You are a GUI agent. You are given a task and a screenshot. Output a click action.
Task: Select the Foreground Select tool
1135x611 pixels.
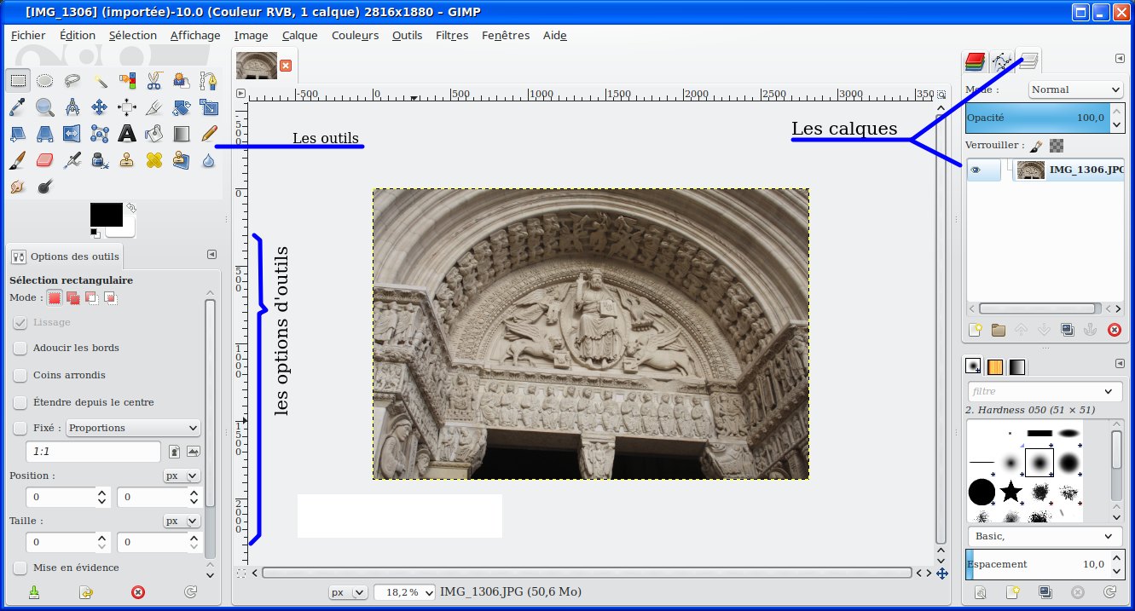click(181, 81)
